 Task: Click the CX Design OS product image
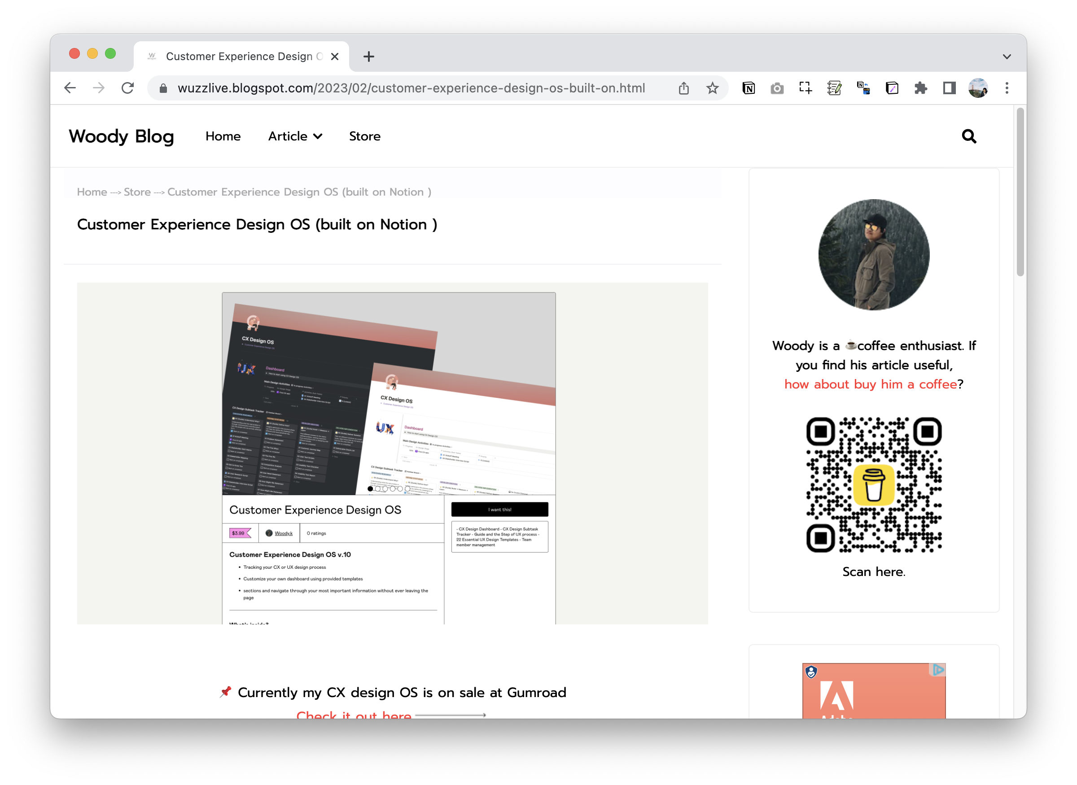click(388, 393)
